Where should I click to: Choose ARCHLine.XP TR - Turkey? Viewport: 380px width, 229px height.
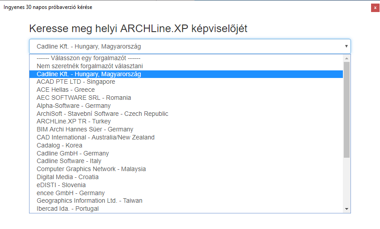click(x=186, y=122)
